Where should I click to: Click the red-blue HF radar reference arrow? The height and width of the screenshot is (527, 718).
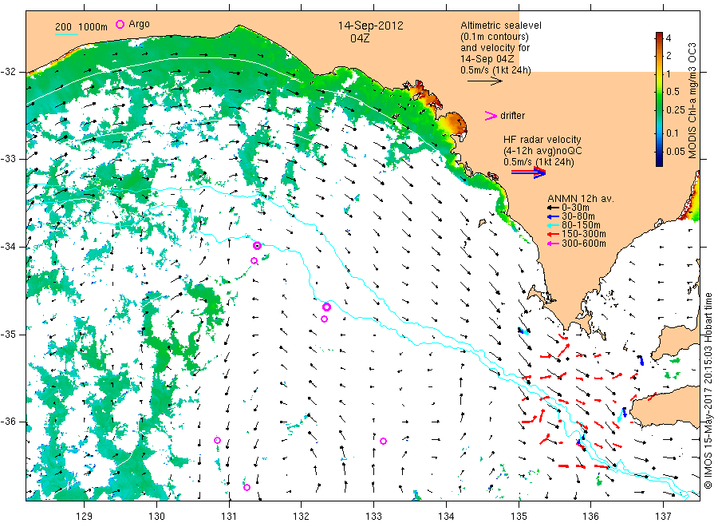pos(528,172)
